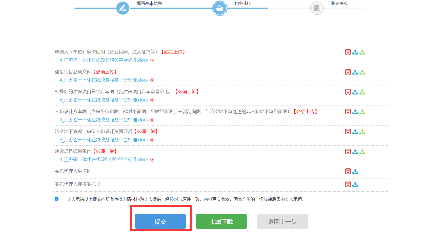
Task: Delete the uploaded file under 人防设计方案图
Action: [x=152, y=120]
